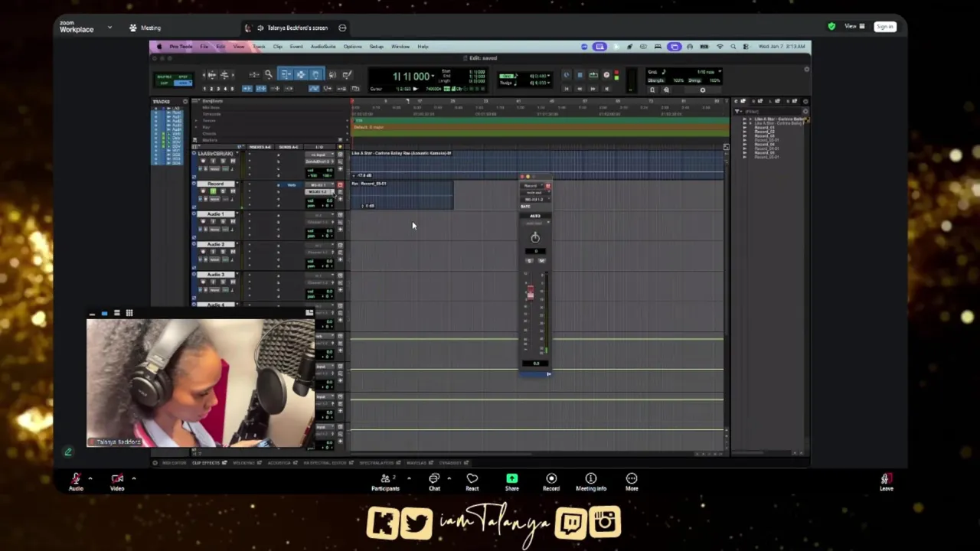
Task: Select the Zoomer magnifier tool
Action: click(x=269, y=74)
